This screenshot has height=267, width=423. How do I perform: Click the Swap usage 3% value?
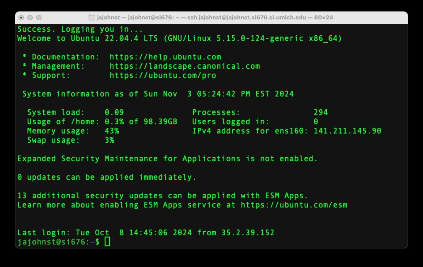coord(110,140)
